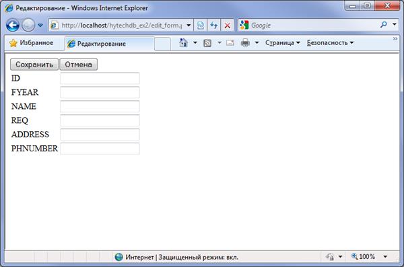Open recent pages dropdown beside navigation arrows
404x267 pixels.
tap(40, 26)
